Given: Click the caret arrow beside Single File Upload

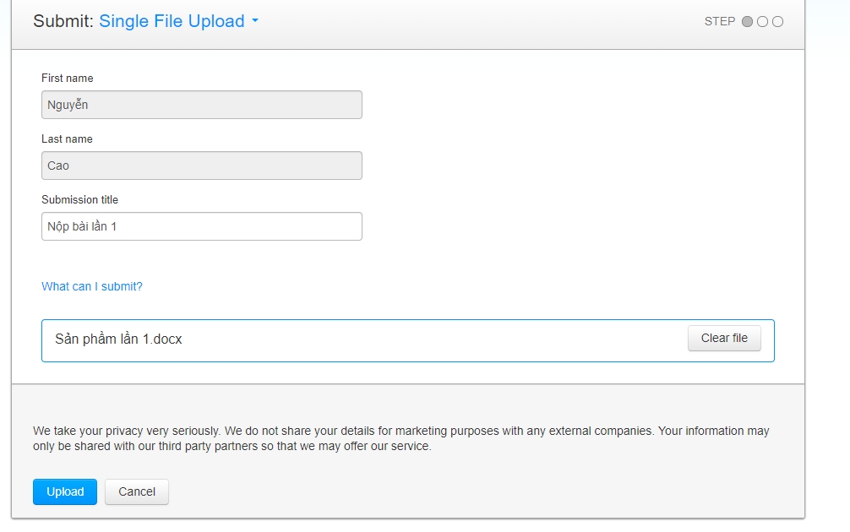Looking at the screenshot, I should pyautogui.click(x=255, y=21).
